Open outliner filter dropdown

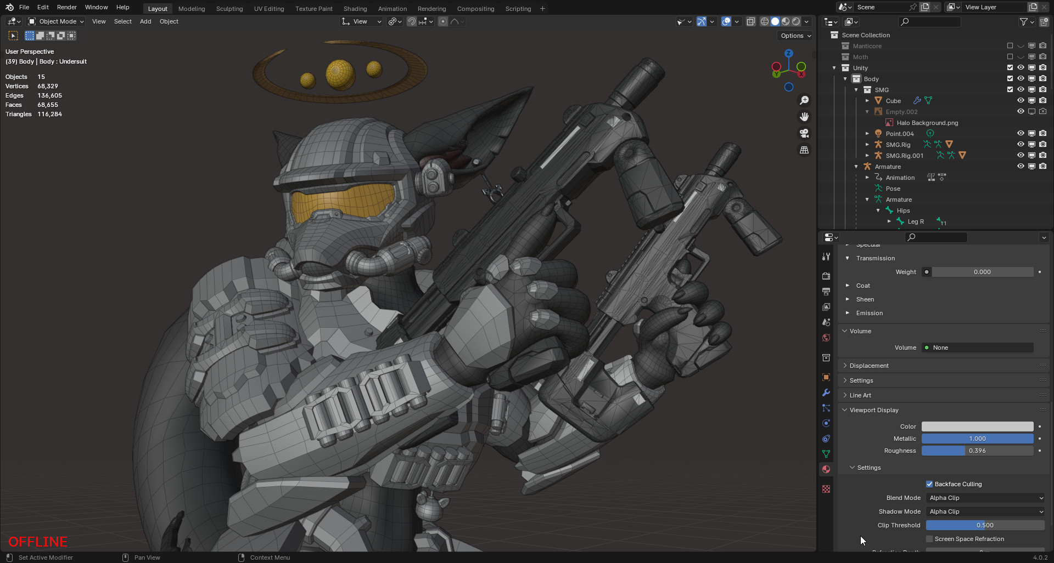coord(1026,22)
